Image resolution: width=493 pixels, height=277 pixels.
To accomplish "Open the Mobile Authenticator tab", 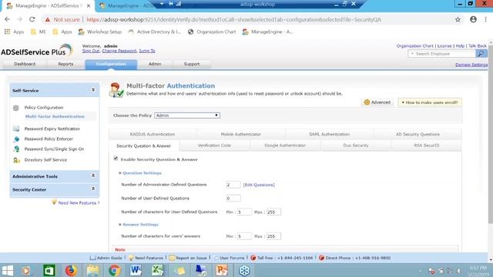I will point(241,134).
